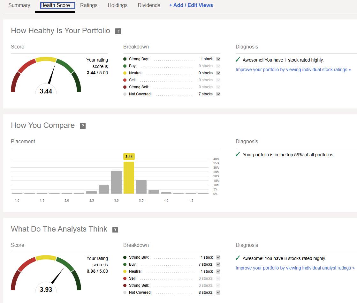Expand Neutral 9 stocks dropdown arrow
Viewport: 357px width, 303px height.
218,73
